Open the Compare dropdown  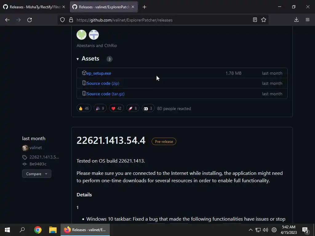[37, 174]
